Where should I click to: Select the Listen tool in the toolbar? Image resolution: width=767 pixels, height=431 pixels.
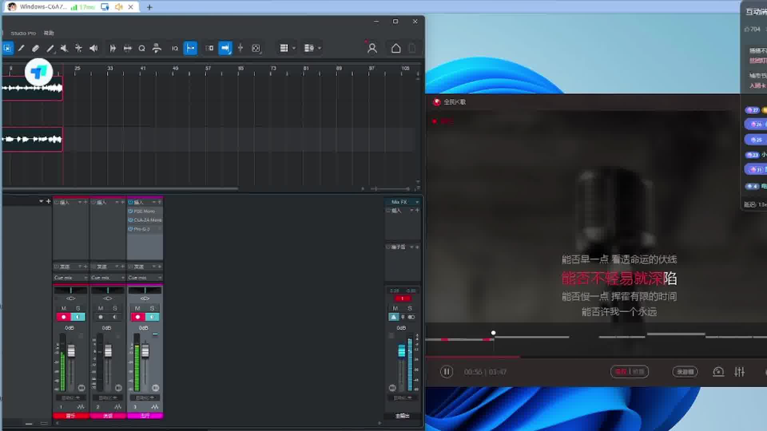click(93, 48)
